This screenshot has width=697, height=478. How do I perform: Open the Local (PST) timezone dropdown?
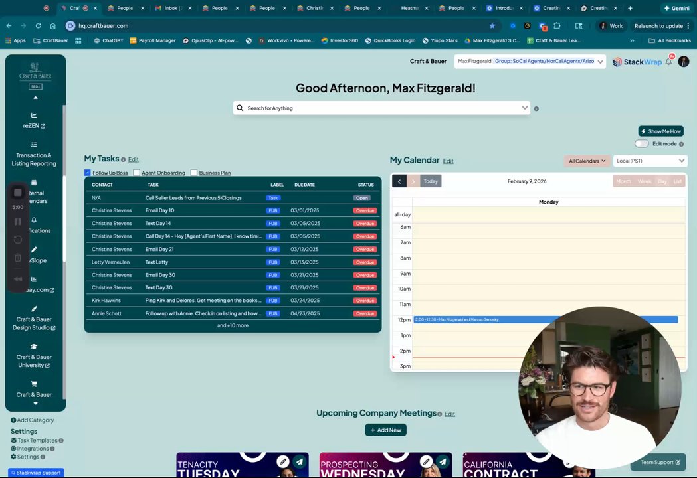click(x=650, y=161)
